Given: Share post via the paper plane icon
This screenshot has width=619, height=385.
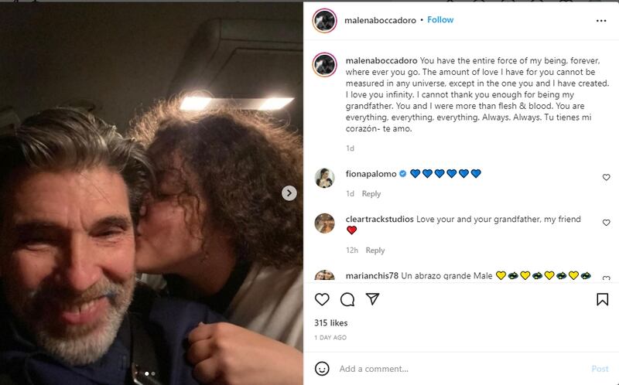Looking at the screenshot, I should (x=372, y=299).
